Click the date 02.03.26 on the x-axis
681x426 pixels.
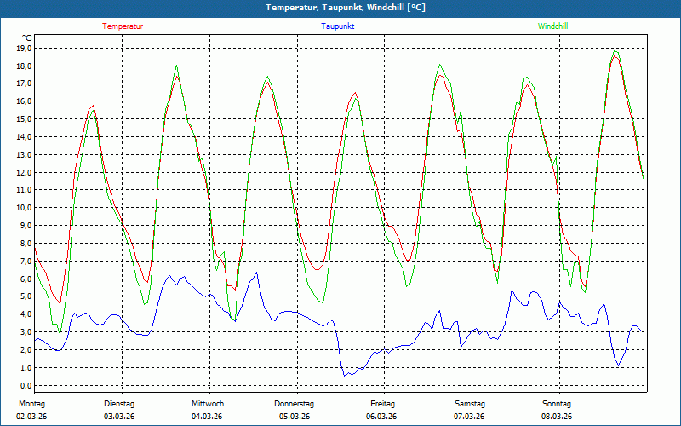click(x=31, y=417)
